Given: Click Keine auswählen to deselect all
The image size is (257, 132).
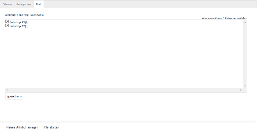Looking at the screenshot, I should [236, 18].
